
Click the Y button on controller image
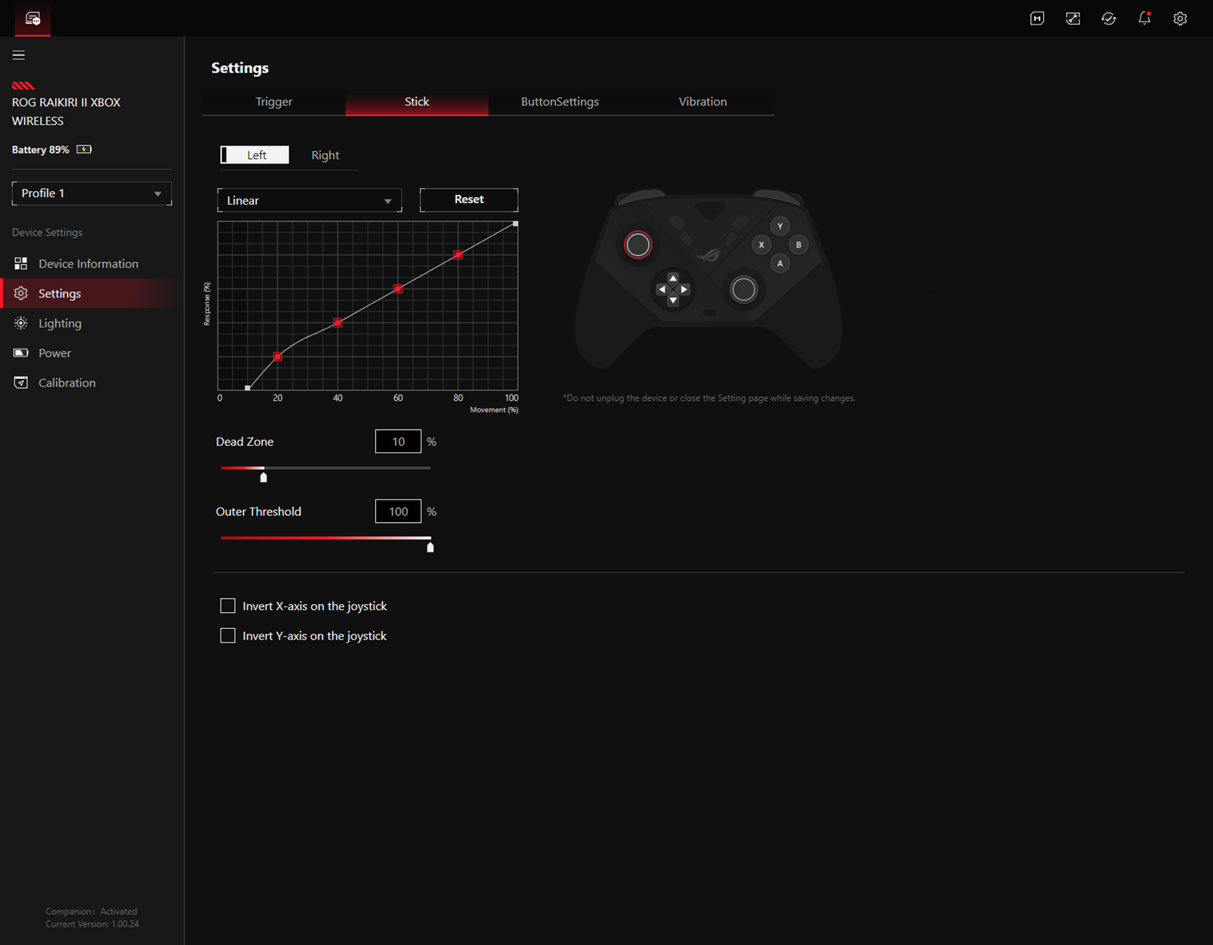coord(779,226)
